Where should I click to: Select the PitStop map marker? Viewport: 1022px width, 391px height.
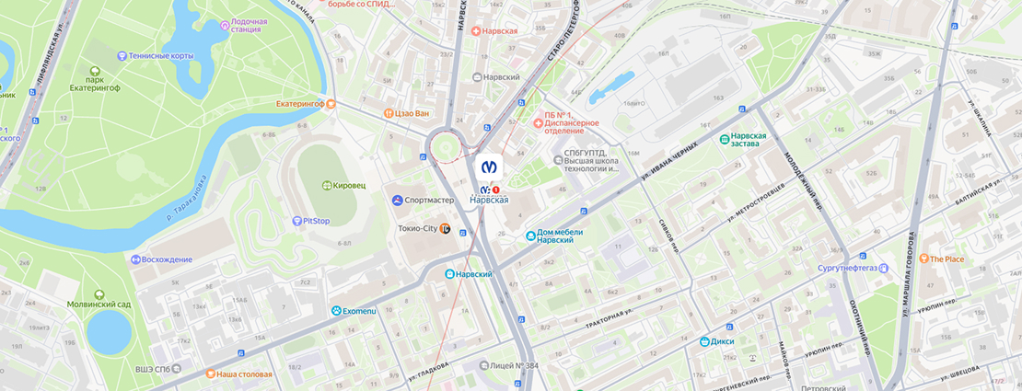(x=297, y=221)
